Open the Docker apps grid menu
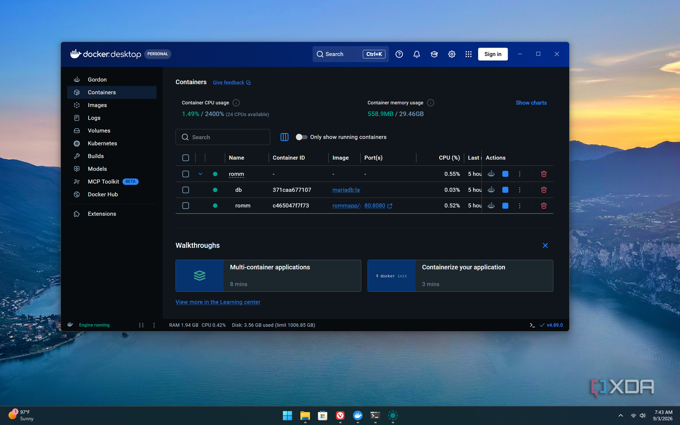Image resolution: width=680 pixels, height=425 pixels. click(469, 54)
